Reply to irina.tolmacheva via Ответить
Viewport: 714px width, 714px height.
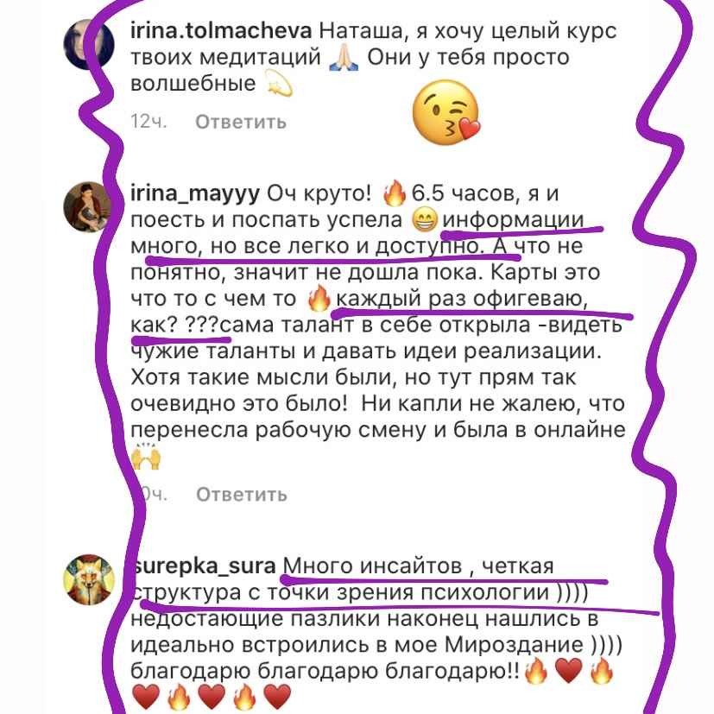coord(241,122)
